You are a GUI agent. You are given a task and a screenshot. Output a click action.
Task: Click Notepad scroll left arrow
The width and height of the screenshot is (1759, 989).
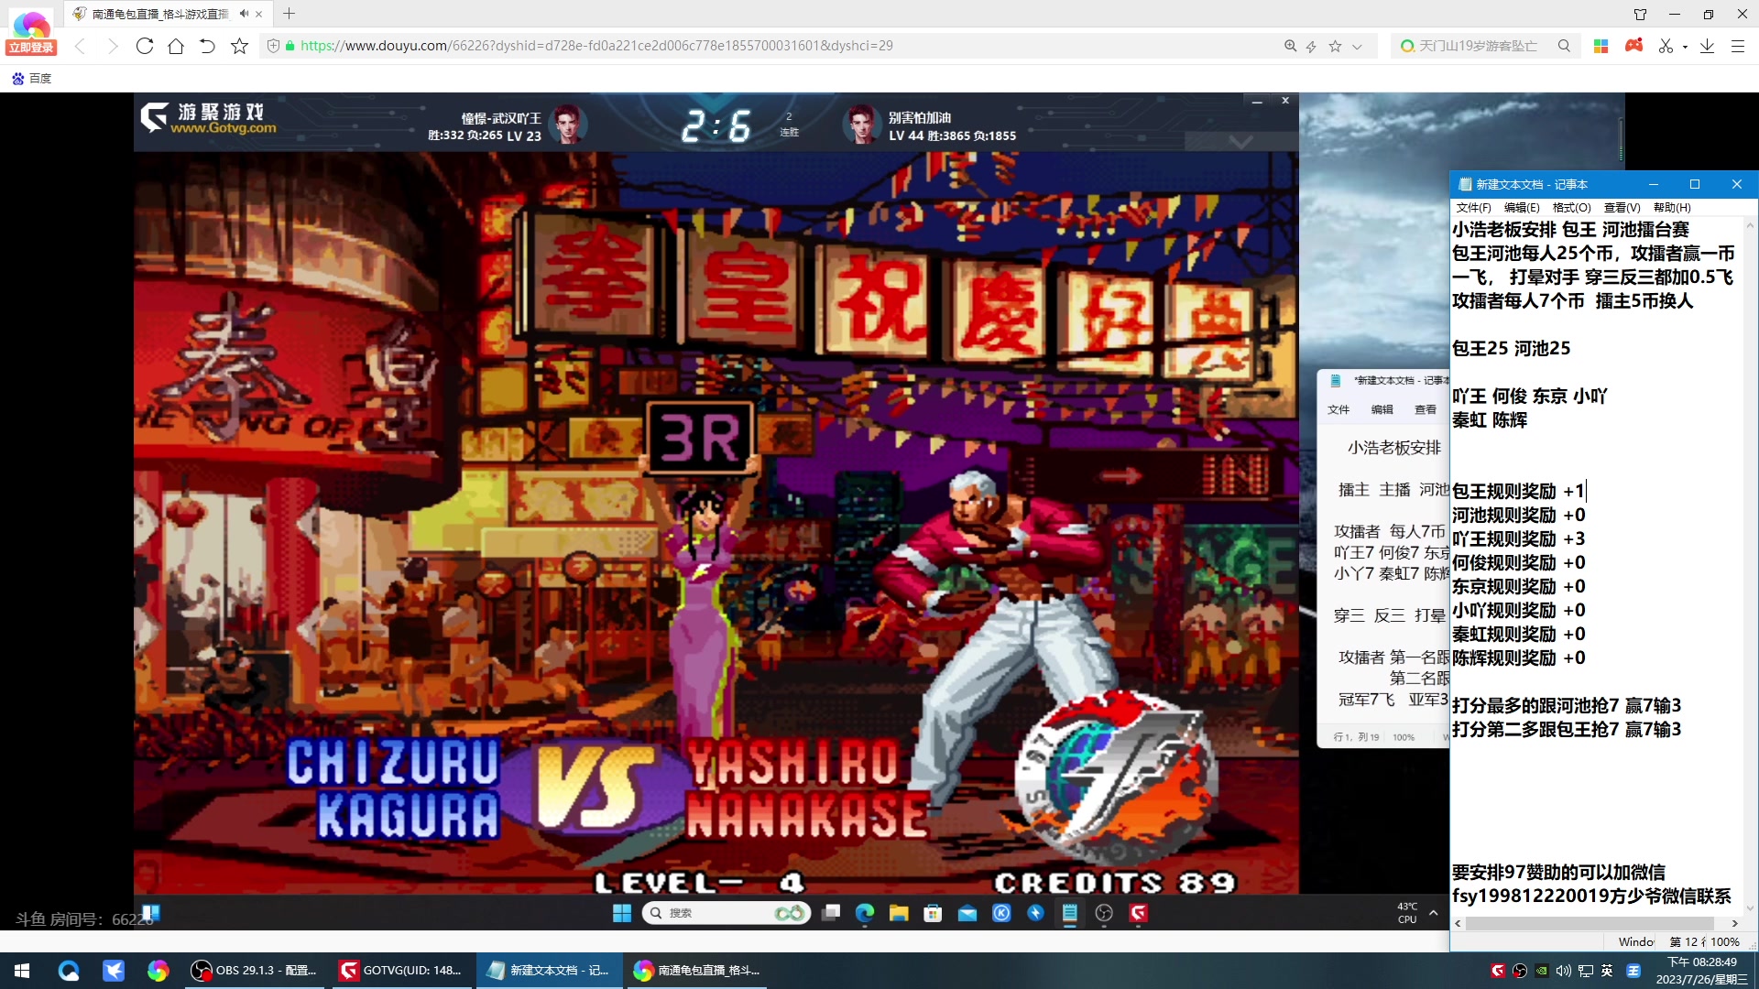click(x=1458, y=923)
